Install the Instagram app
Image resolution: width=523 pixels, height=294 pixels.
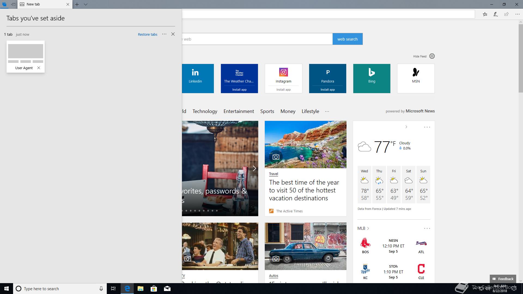[283, 90]
